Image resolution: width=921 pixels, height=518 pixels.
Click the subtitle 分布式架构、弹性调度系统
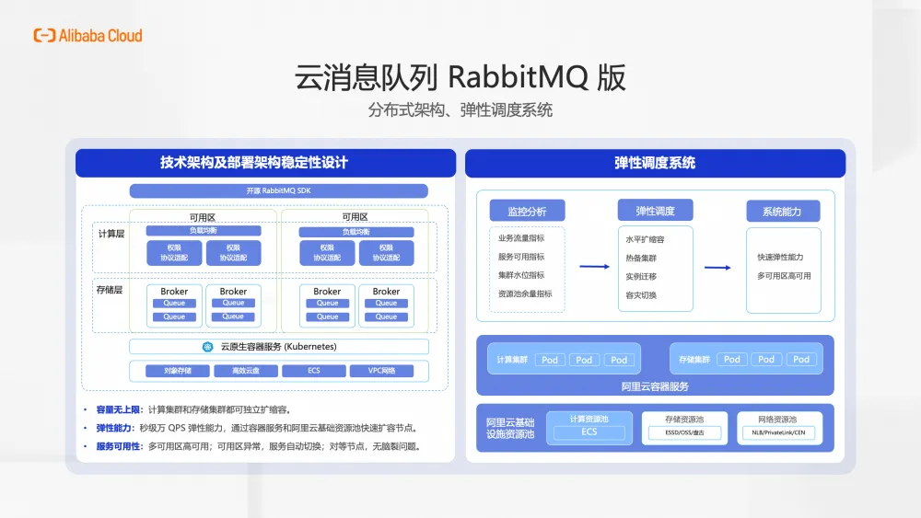coord(460,109)
